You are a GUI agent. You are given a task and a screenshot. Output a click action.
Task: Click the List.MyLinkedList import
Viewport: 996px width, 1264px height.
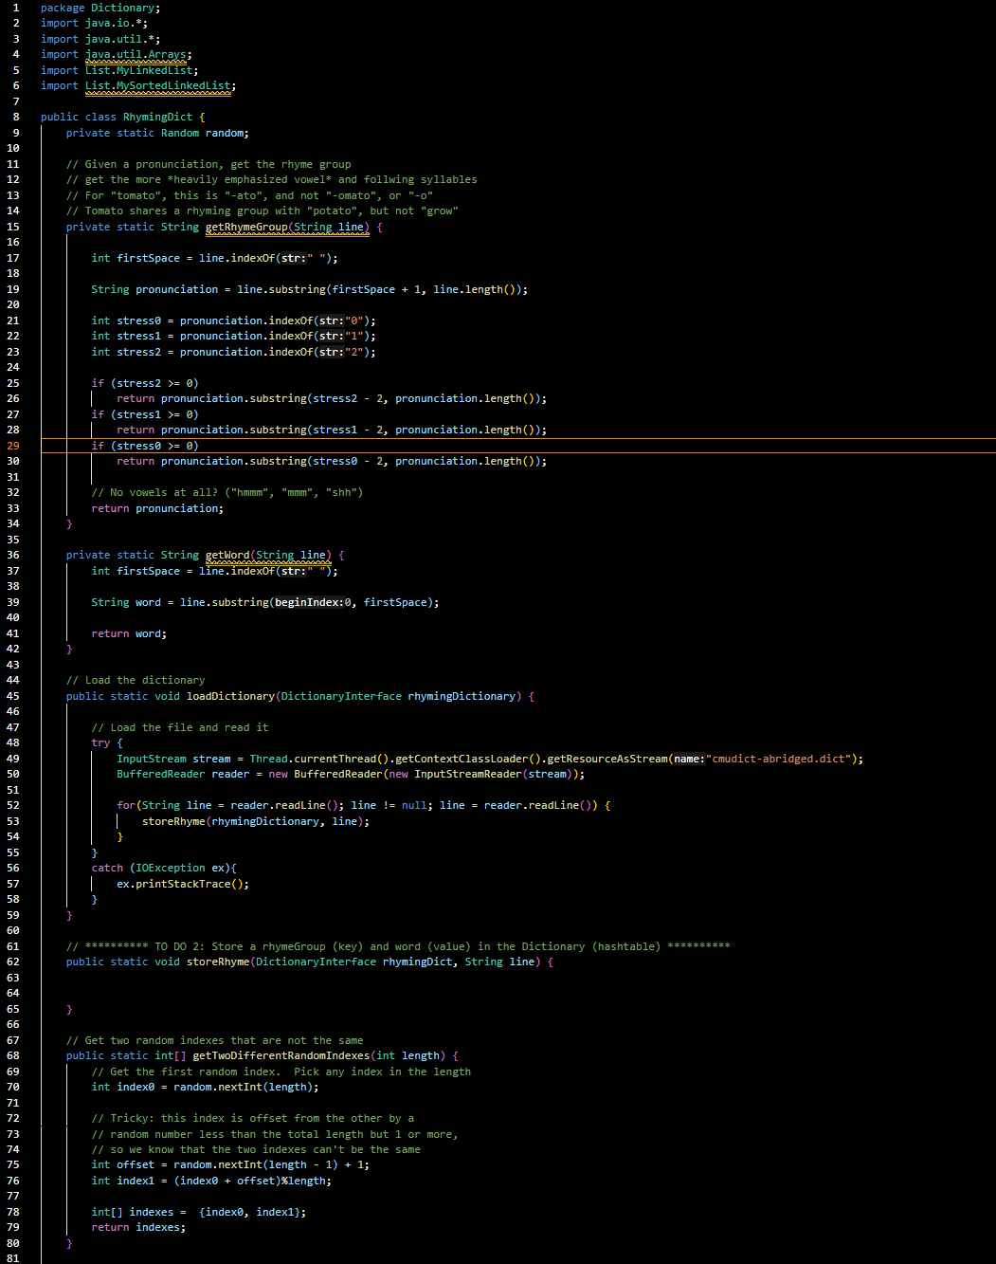point(139,70)
